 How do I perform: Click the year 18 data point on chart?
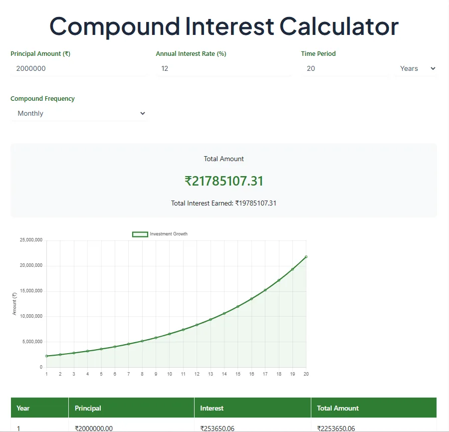[x=279, y=280]
